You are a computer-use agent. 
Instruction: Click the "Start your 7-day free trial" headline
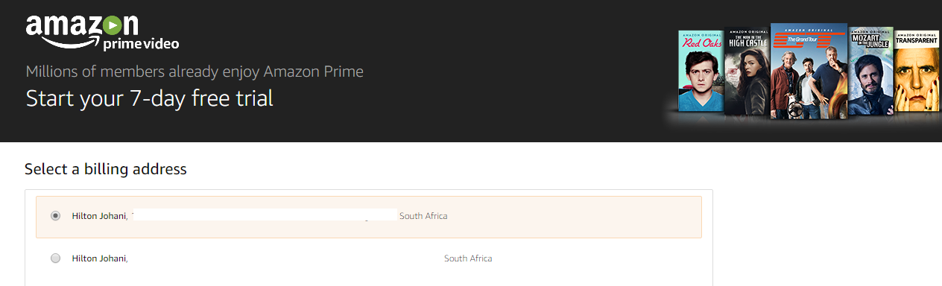pos(149,98)
